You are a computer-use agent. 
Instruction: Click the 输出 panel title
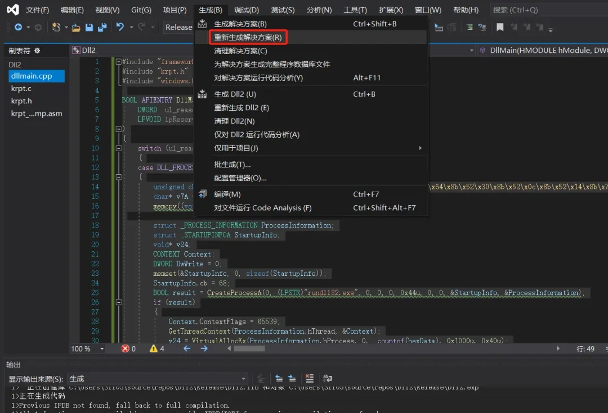tap(13, 365)
